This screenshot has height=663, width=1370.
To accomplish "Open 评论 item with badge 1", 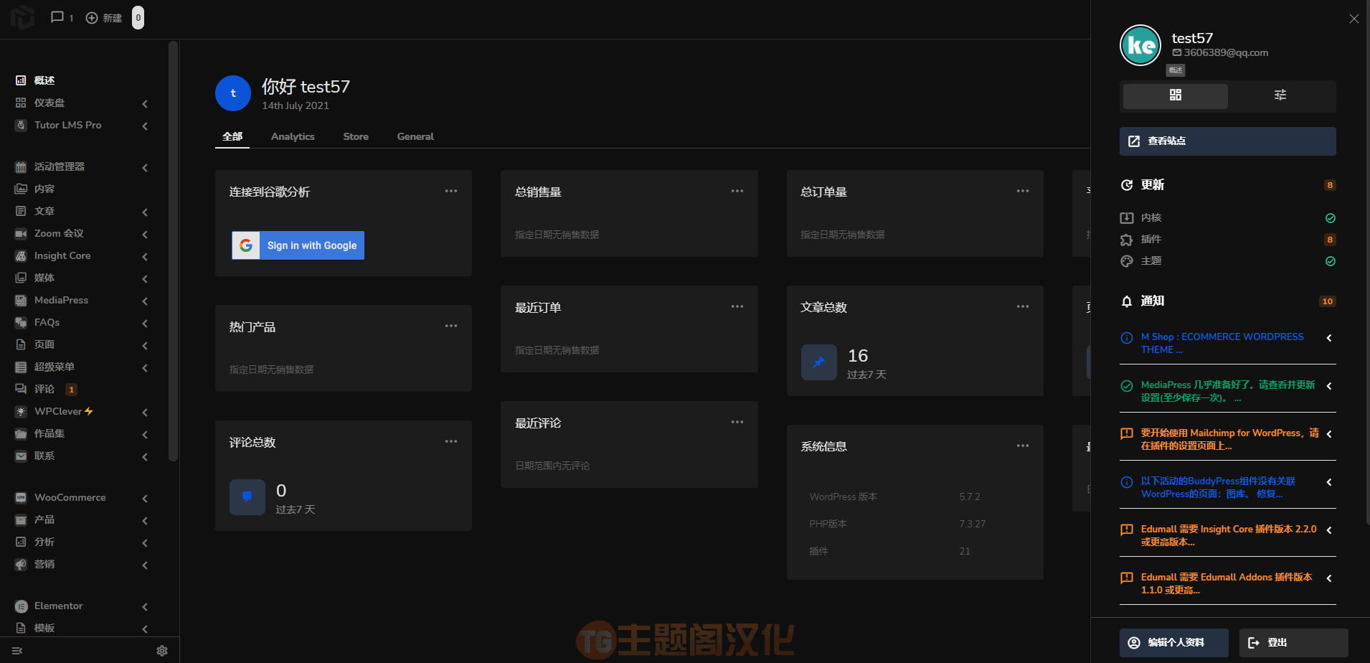I will (x=44, y=389).
